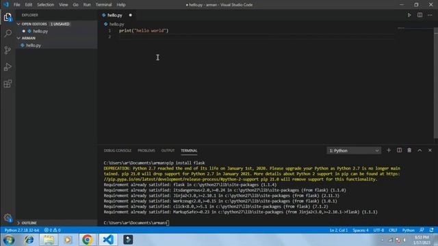Change CRLF end of line sequence
This screenshot has height=246, width=438.
click(393, 230)
